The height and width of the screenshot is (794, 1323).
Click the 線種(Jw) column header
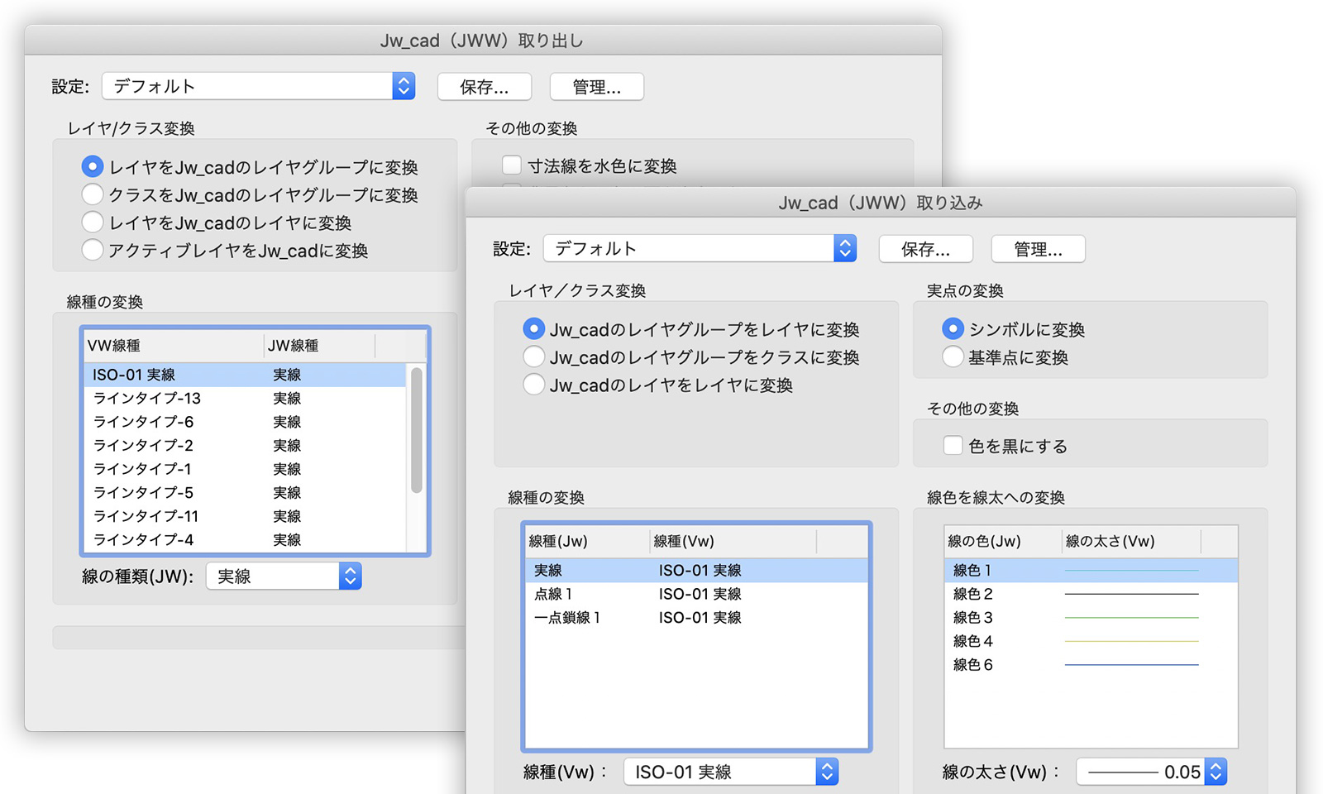point(588,541)
